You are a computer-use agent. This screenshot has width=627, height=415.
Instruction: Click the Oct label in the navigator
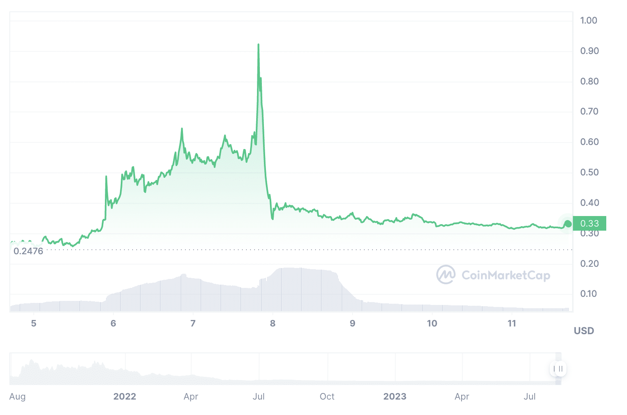coord(327,396)
